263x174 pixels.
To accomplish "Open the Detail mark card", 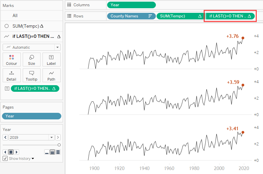I will click(12, 75).
